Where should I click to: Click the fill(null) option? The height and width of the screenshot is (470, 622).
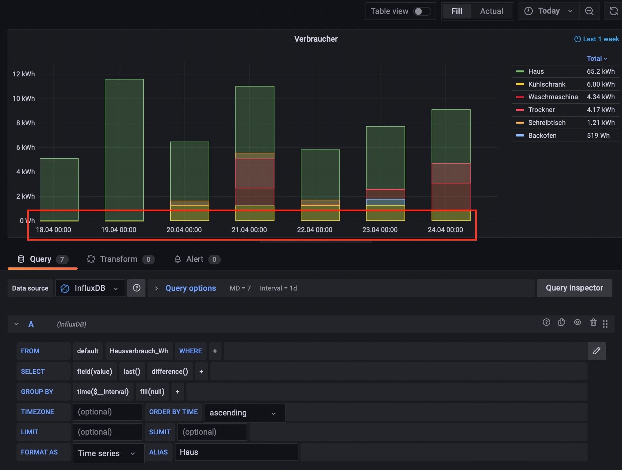(x=152, y=392)
